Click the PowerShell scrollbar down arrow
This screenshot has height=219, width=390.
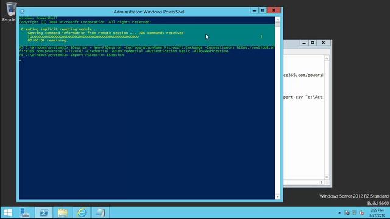(x=278, y=196)
